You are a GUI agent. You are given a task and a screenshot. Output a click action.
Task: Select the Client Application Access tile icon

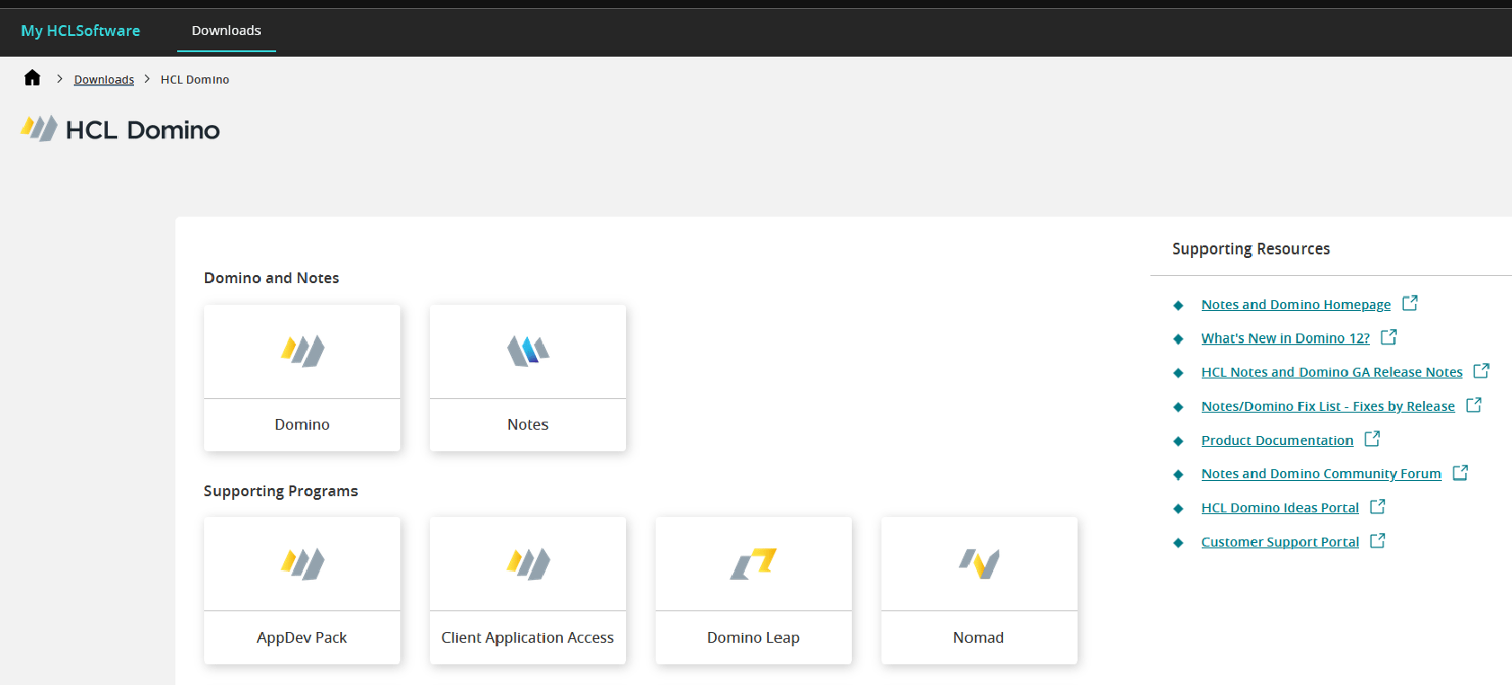[x=528, y=564]
